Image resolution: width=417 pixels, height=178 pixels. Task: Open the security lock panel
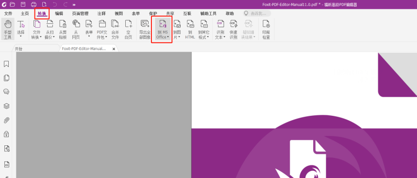tap(6, 134)
